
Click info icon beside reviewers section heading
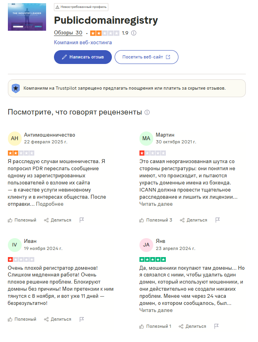pos(147,112)
